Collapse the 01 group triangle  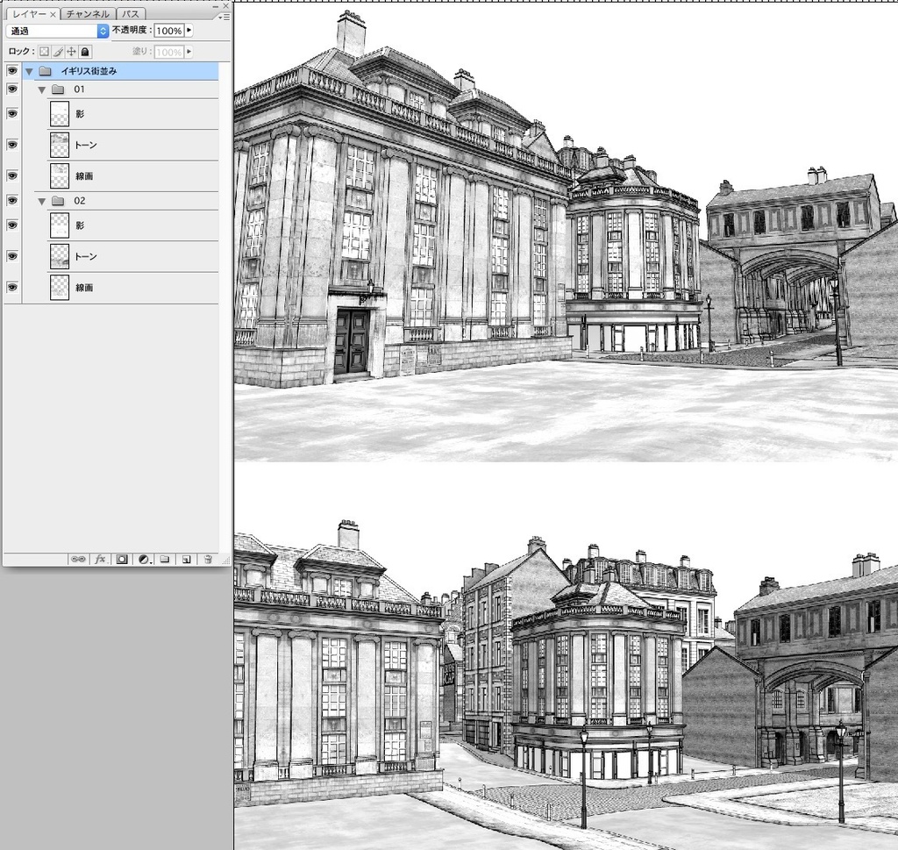(x=42, y=90)
